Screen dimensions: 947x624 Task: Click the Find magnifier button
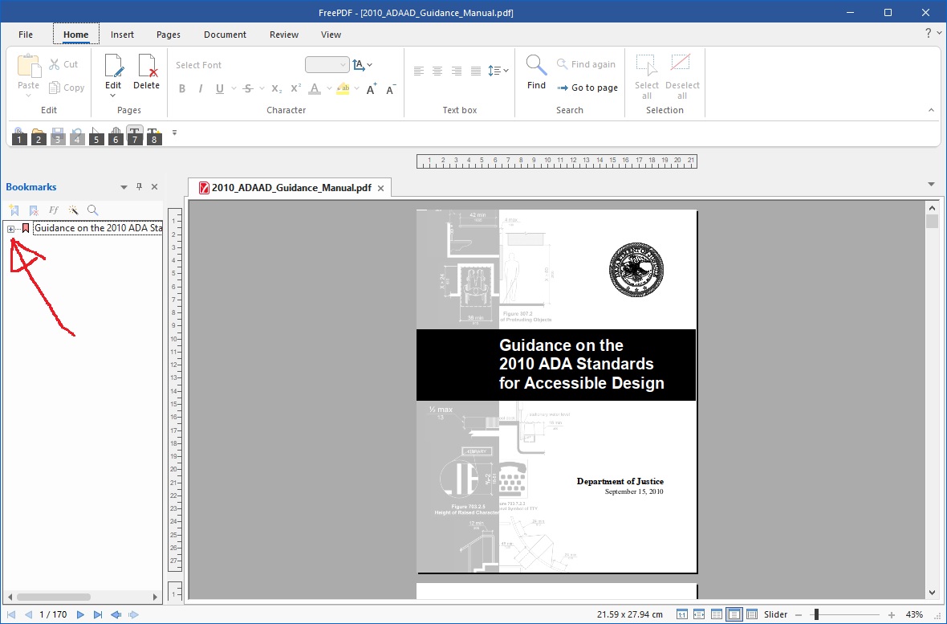click(536, 72)
